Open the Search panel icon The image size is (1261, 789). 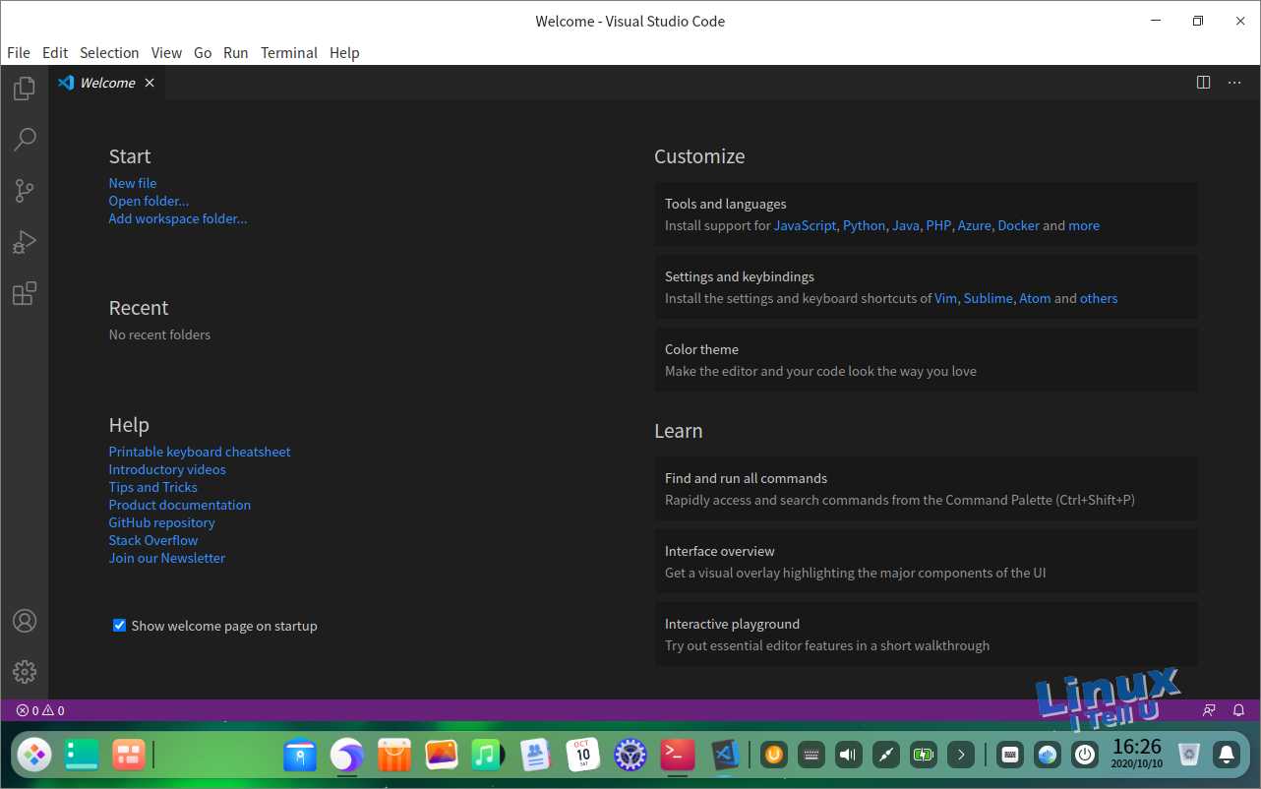25,140
